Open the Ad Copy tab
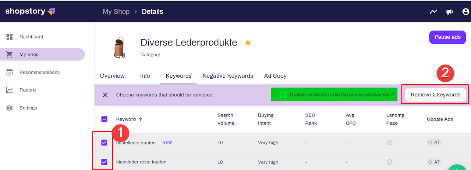The width and height of the screenshot is (471, 170). [x=275, y=76]
